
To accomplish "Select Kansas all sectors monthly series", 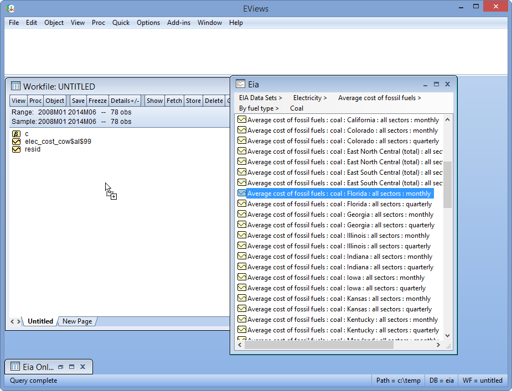I will (339, 299).
